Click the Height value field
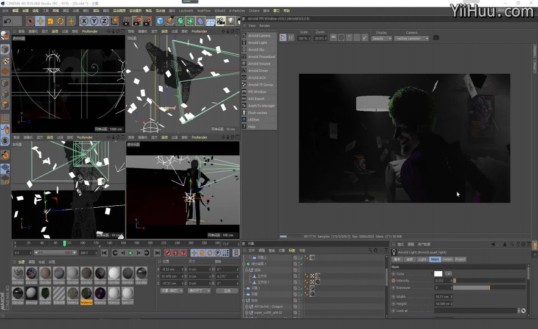 tap(443, 303)
